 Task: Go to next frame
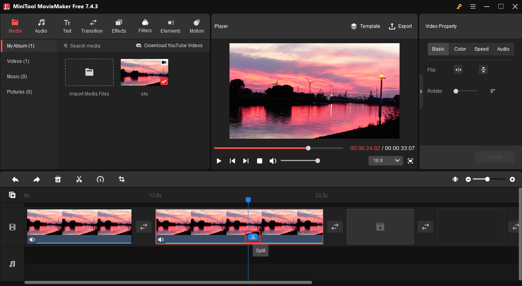[246, 161]
